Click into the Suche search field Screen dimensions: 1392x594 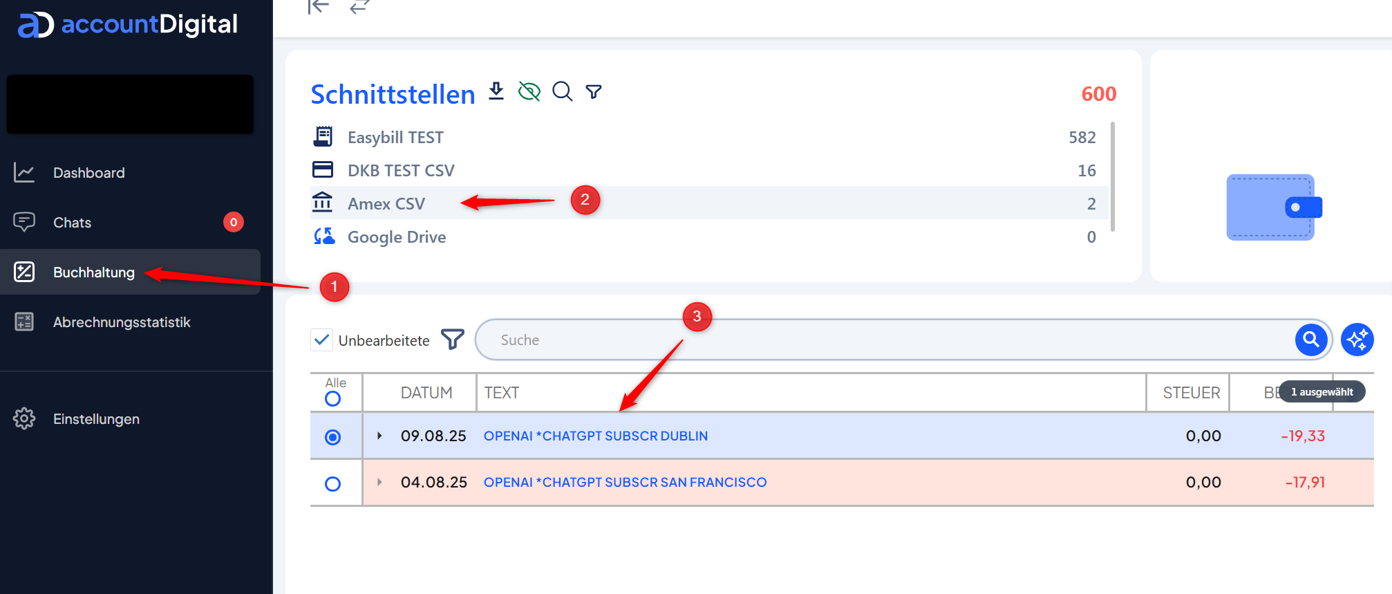click(885, 340)
